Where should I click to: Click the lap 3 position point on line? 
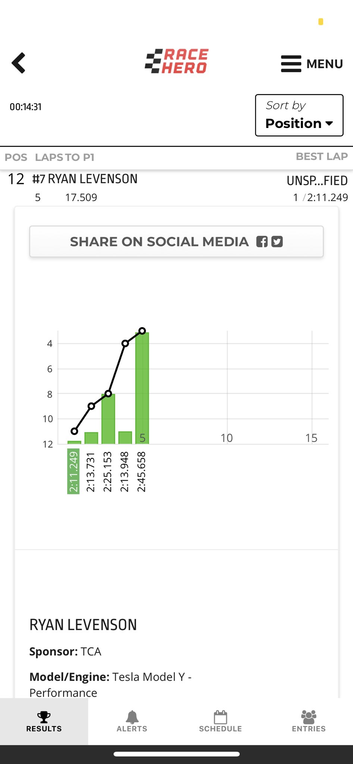(108, 394)
